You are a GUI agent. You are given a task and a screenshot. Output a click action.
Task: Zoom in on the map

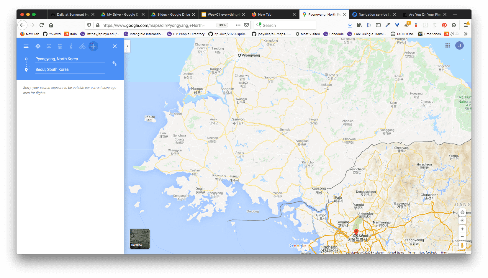(x=462, y=229)
